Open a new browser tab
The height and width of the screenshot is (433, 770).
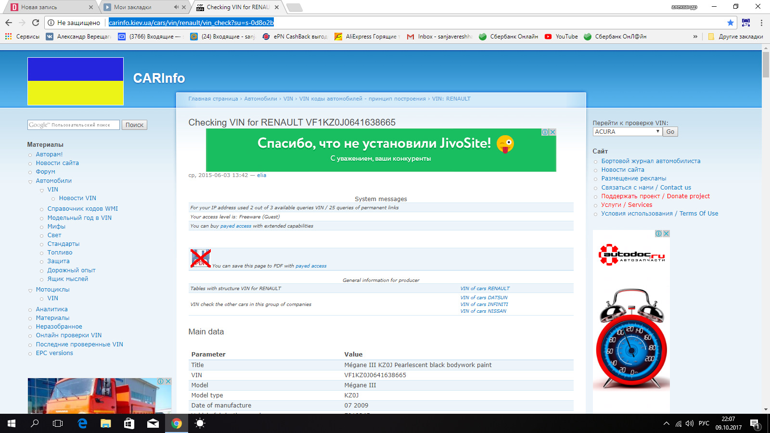pyautogui.click(x=294, y=7)
